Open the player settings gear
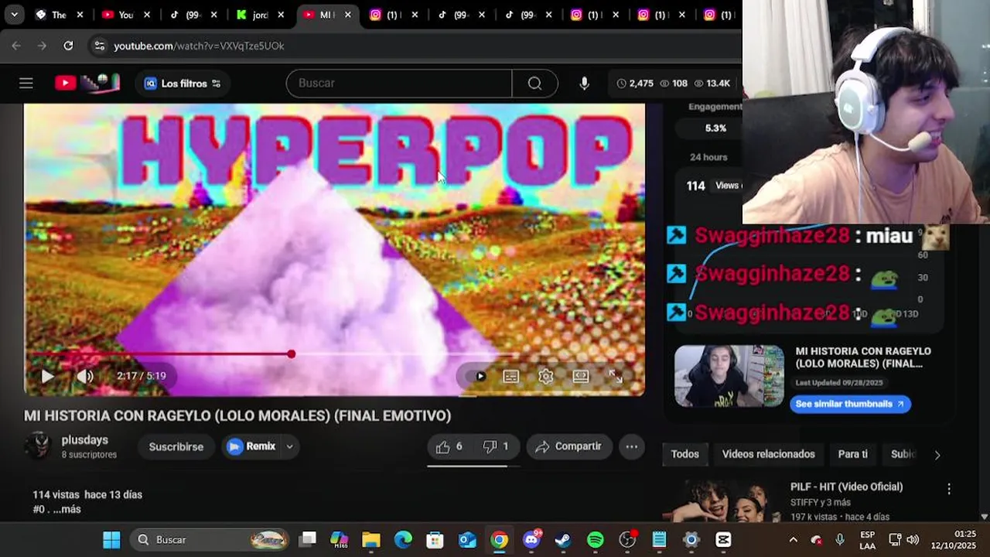This screenshot has height=557, width=990. [x=546, y=376]
